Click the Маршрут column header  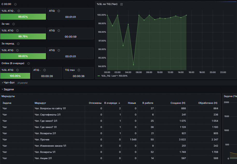tap(40, 103)
